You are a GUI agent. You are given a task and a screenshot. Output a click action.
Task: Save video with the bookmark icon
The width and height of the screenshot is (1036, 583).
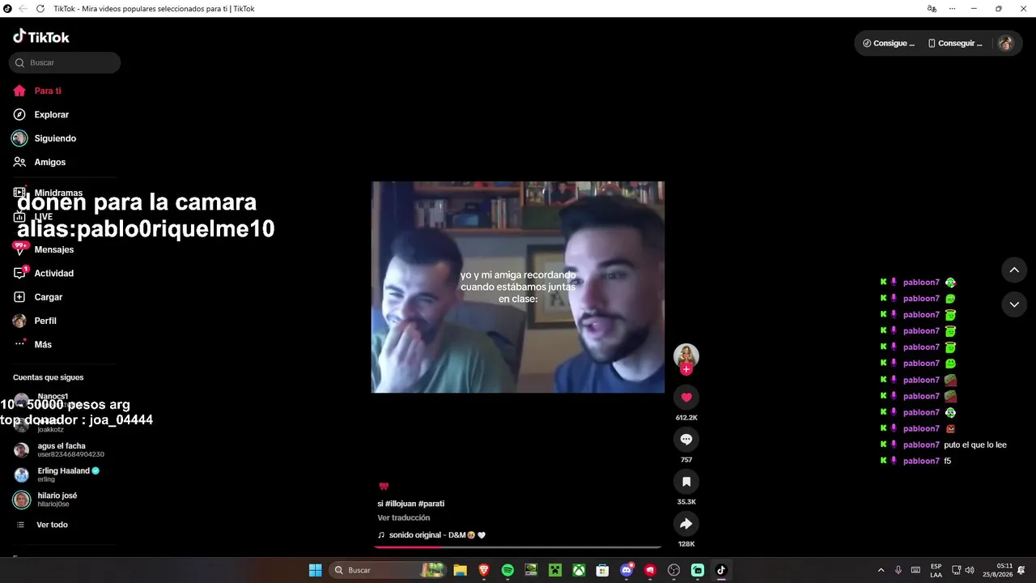(x=686, y=482)
